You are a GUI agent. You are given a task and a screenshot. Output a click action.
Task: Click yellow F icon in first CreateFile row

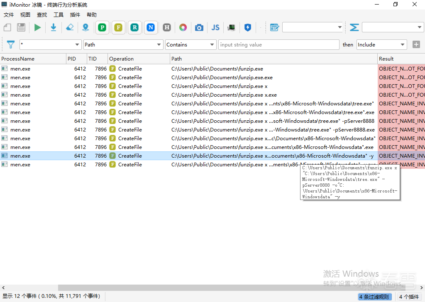[x=112, y=69]
